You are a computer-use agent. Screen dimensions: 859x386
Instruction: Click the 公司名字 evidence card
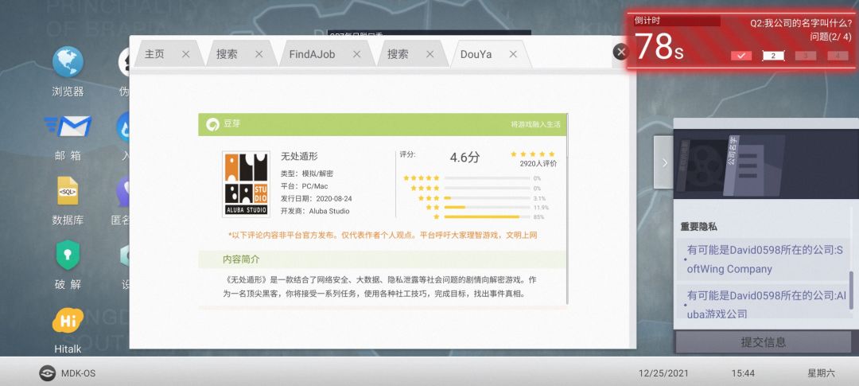click(x=754, y=166)
